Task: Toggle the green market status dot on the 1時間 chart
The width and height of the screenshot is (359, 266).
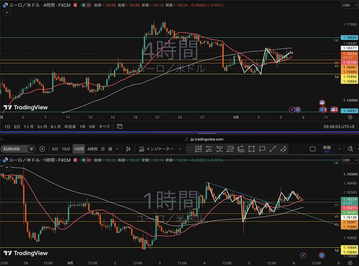Action: coord(83,160)
